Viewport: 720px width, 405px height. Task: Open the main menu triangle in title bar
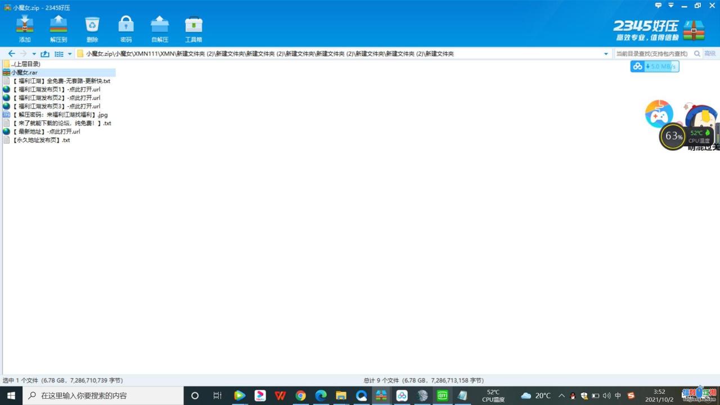tap(671, 6)
